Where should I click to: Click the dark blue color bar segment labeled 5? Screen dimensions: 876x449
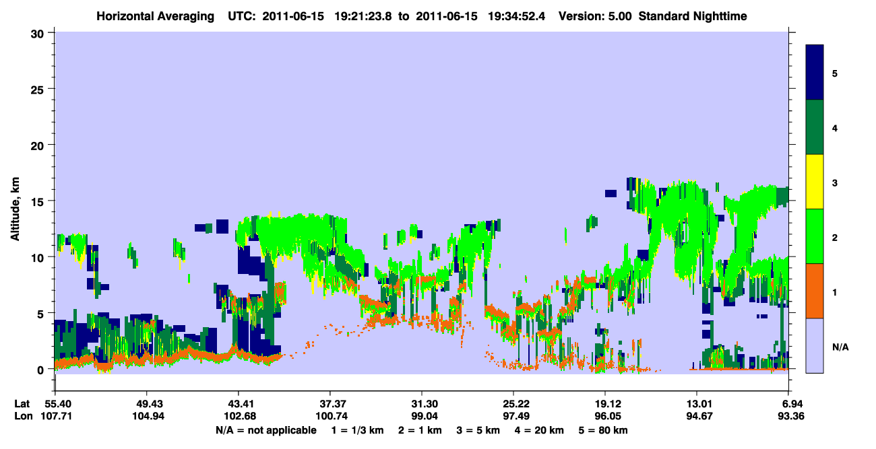coord(815,73)
